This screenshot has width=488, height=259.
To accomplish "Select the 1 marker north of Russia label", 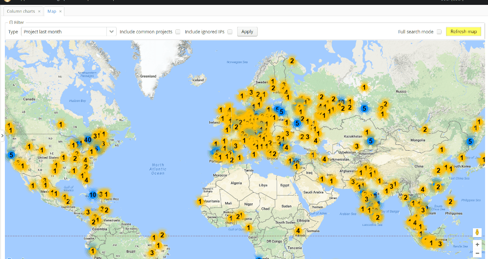I will click(364, 88).
